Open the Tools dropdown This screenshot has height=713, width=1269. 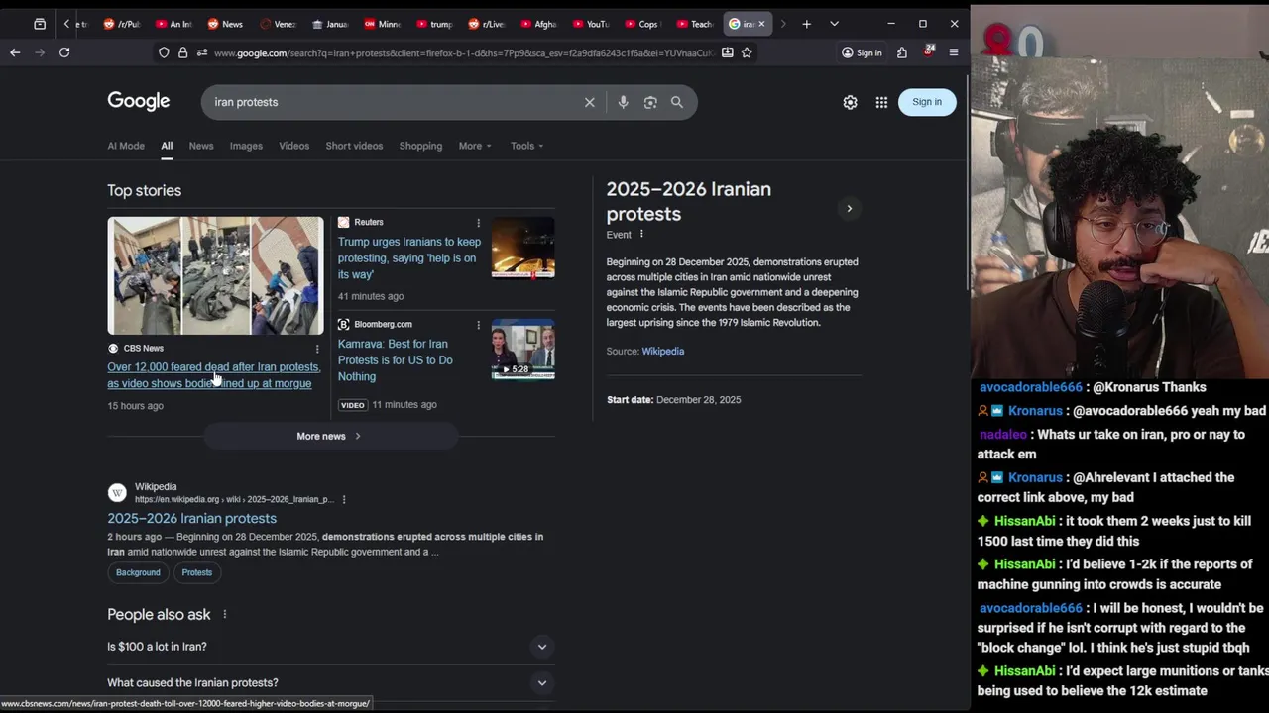coord(527,146)
